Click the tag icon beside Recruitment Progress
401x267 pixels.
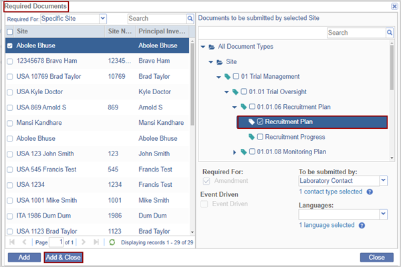(252, 137)
